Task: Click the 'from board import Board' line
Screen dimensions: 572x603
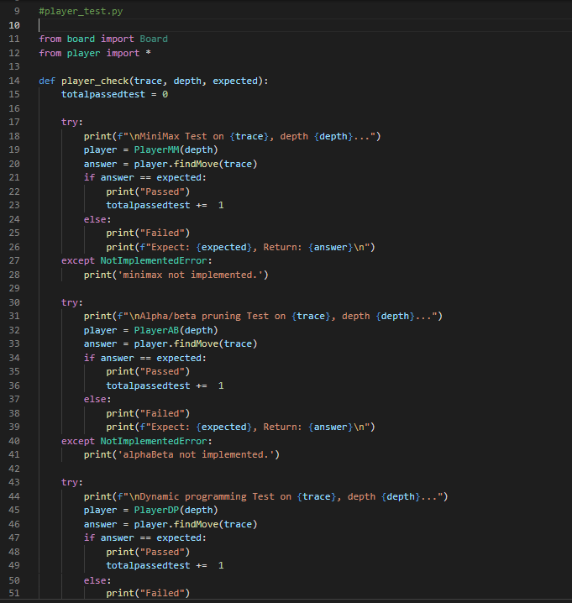Action: point(103,39)
